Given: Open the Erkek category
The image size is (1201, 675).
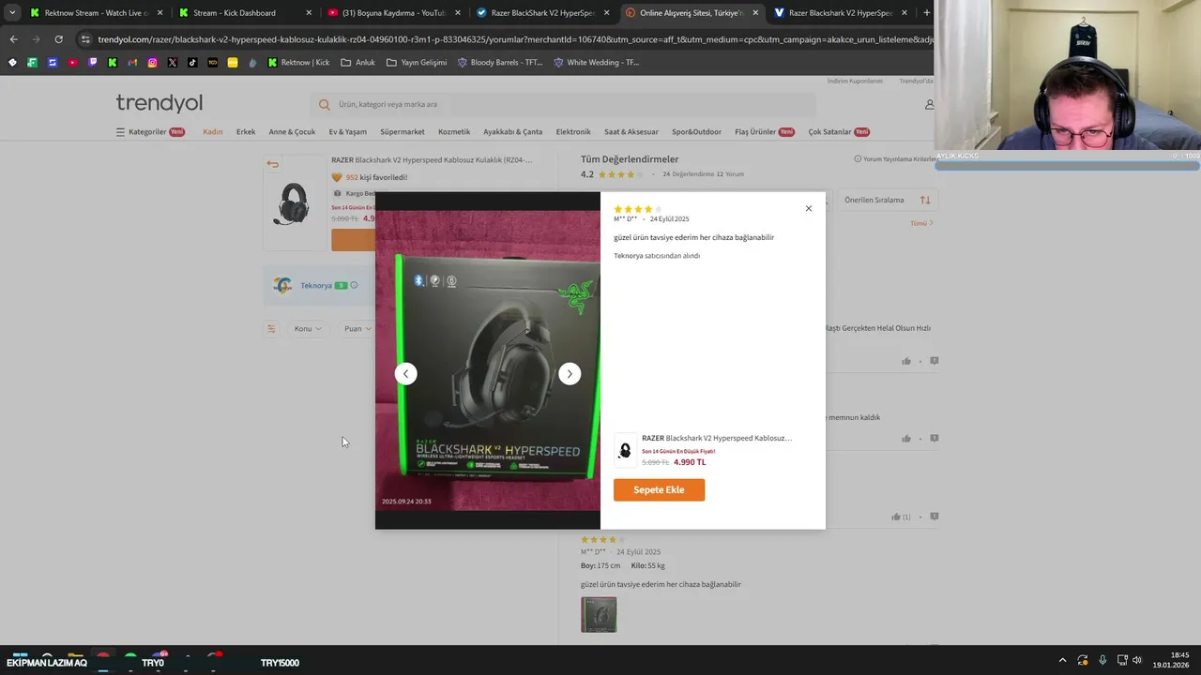Looking at the screenshot, I should pyautogui.click(x=246, y=132).
